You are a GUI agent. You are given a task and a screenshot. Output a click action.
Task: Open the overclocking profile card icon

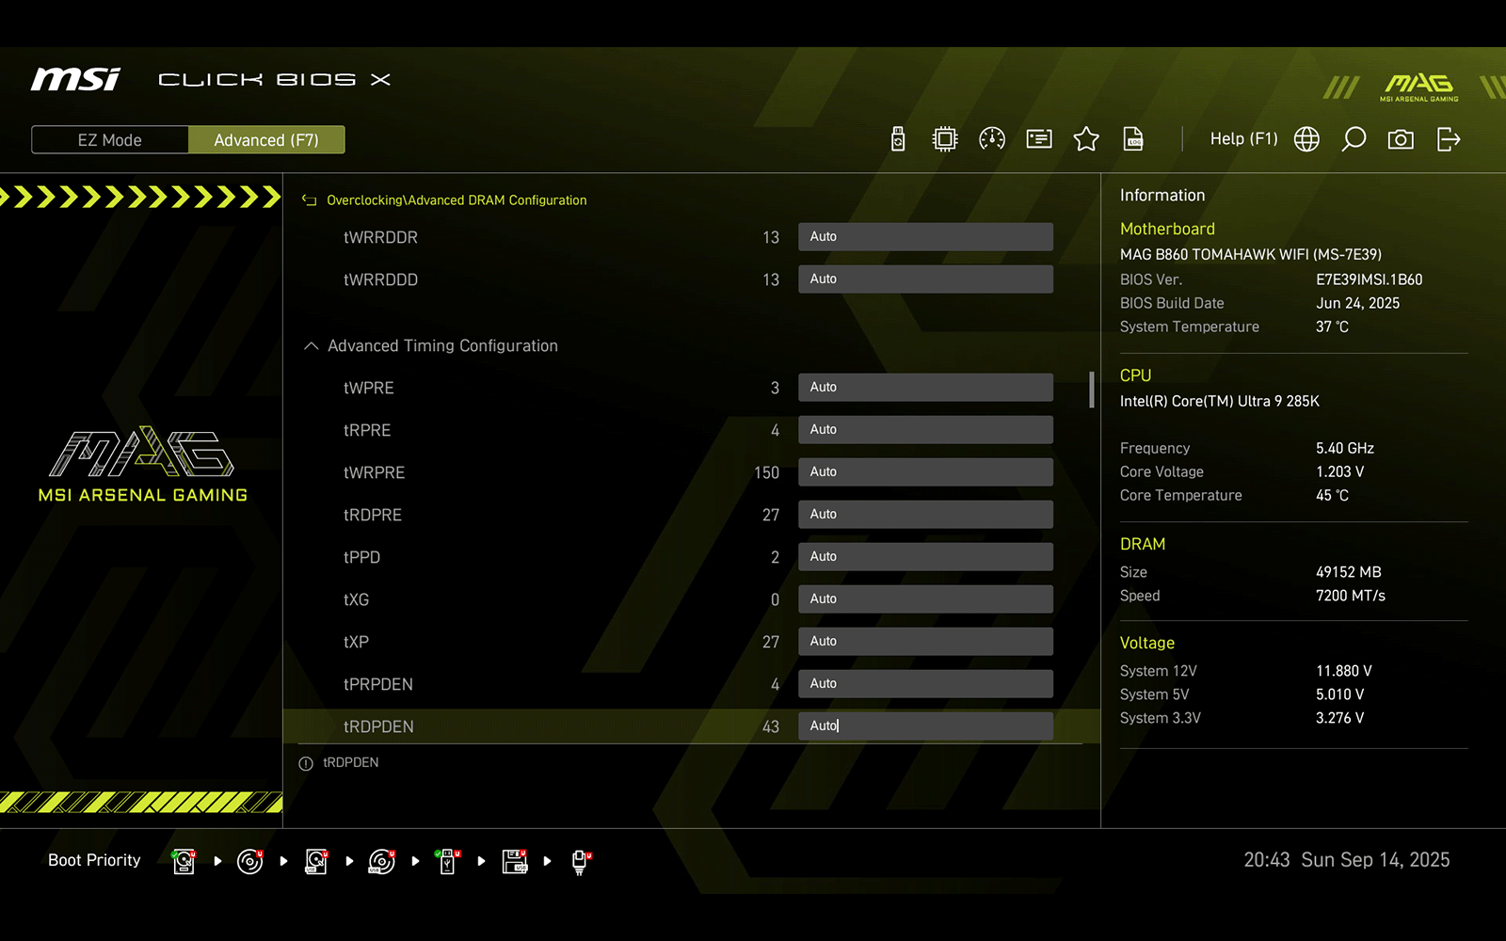[1039, 139]
